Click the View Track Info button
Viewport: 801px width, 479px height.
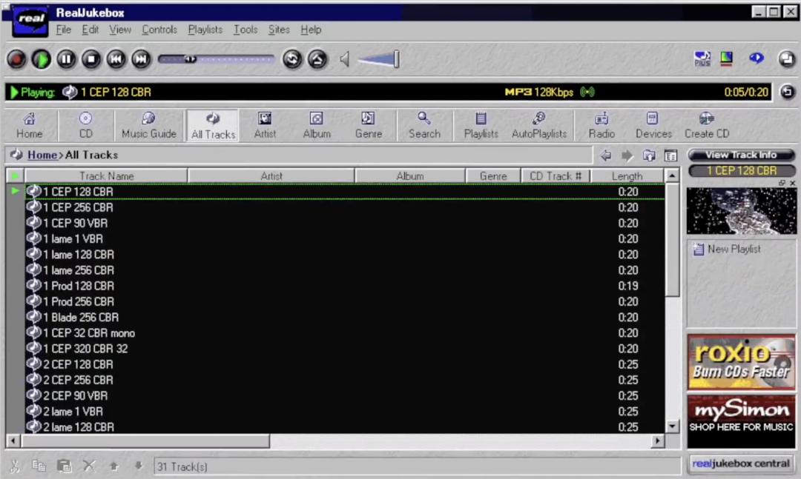pos(741,155)
